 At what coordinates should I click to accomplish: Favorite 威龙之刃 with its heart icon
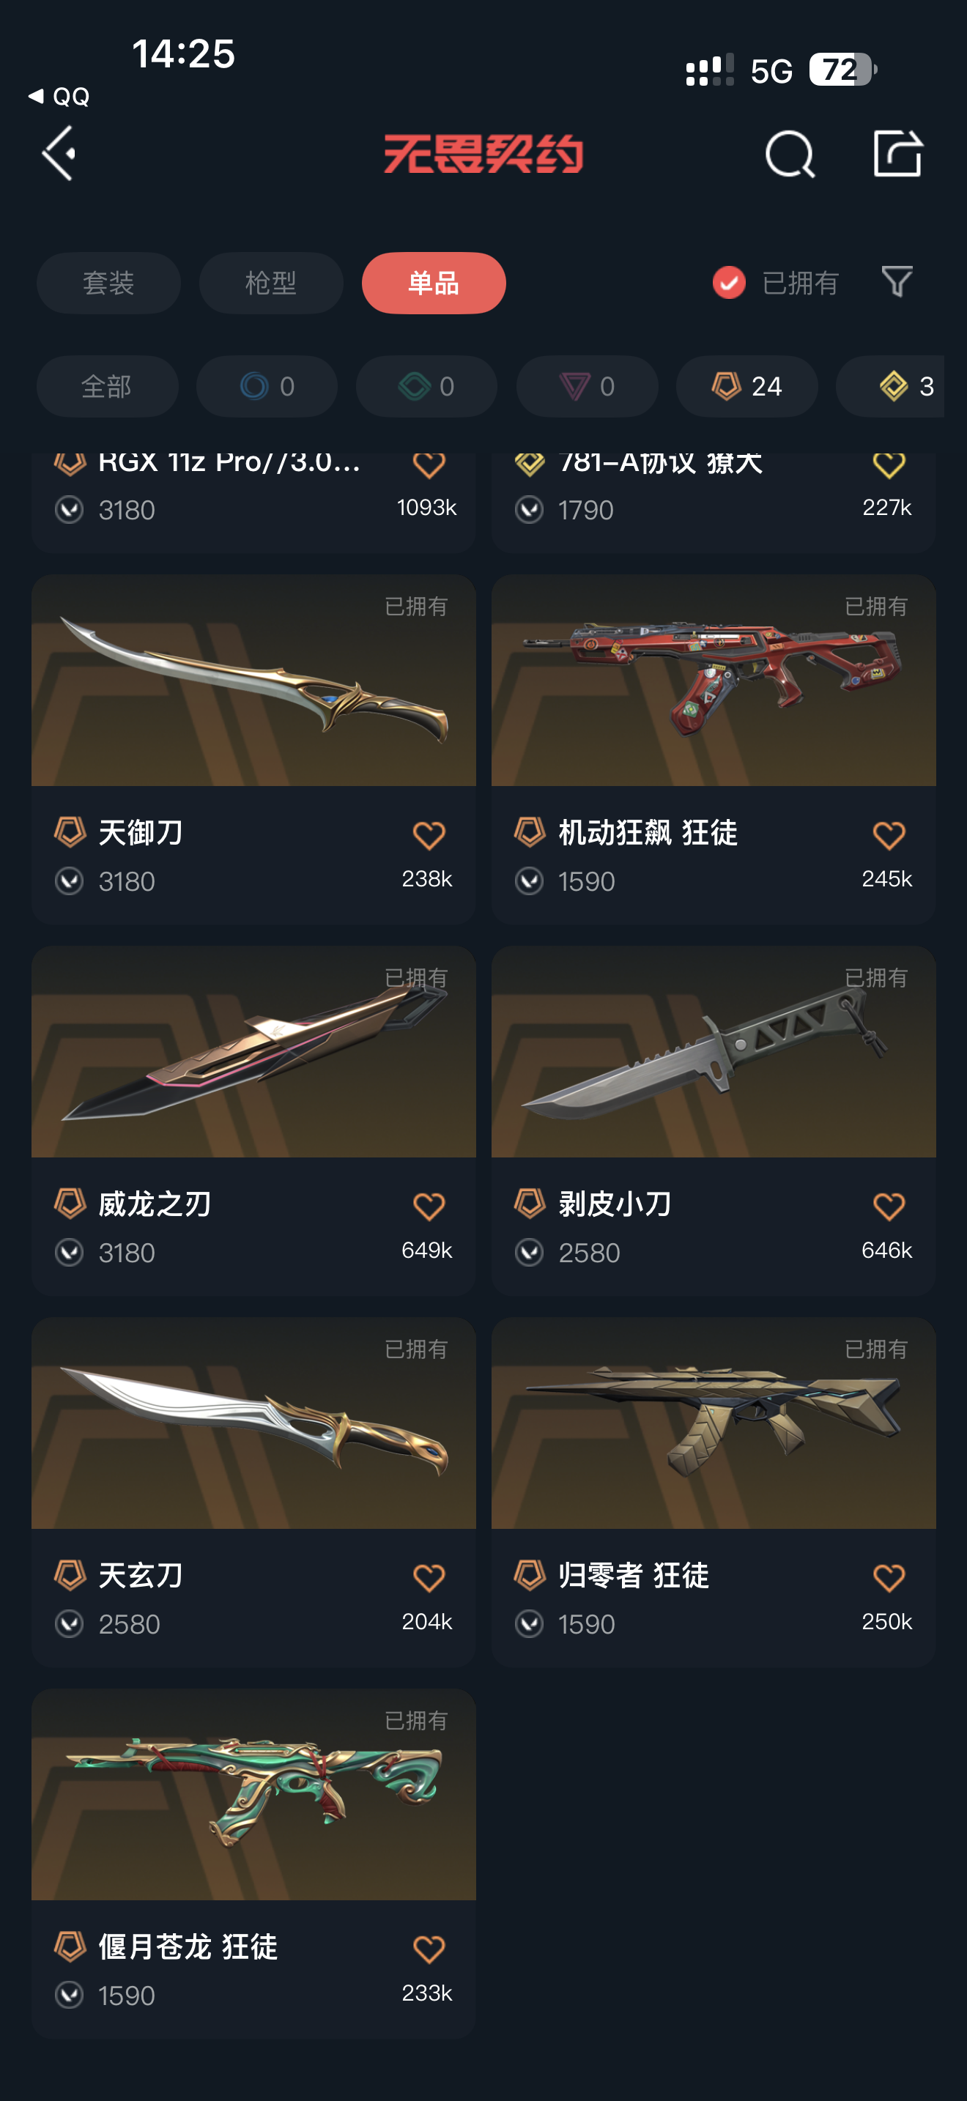tap(429, 1207)
